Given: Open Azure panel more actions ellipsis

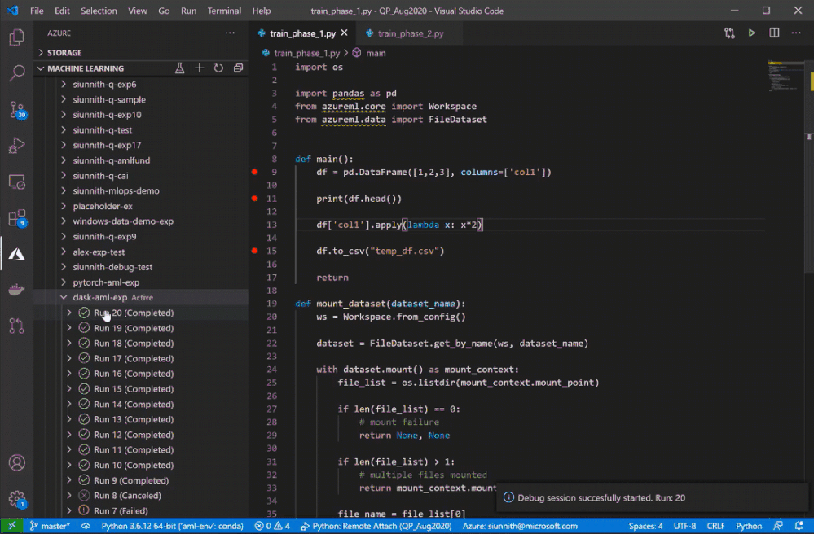Looking at the screenshot, I should click(230, 33).
